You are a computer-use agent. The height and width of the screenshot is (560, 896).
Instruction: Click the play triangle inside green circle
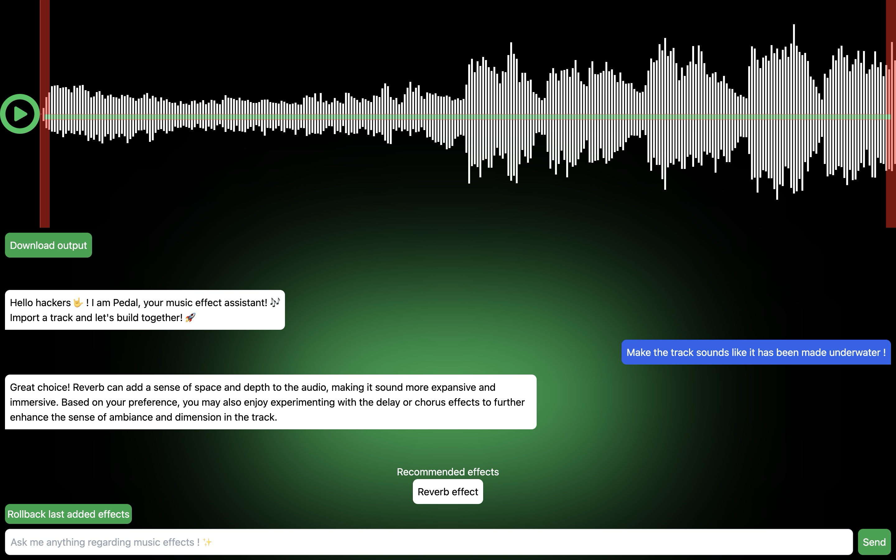pos(20,114)
